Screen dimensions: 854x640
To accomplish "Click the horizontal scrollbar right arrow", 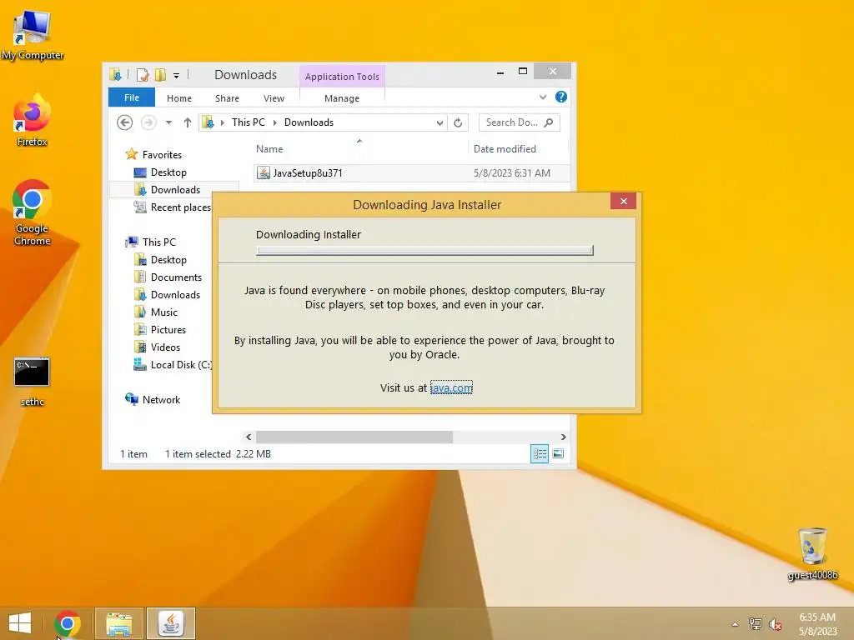I will coord(563,437).
